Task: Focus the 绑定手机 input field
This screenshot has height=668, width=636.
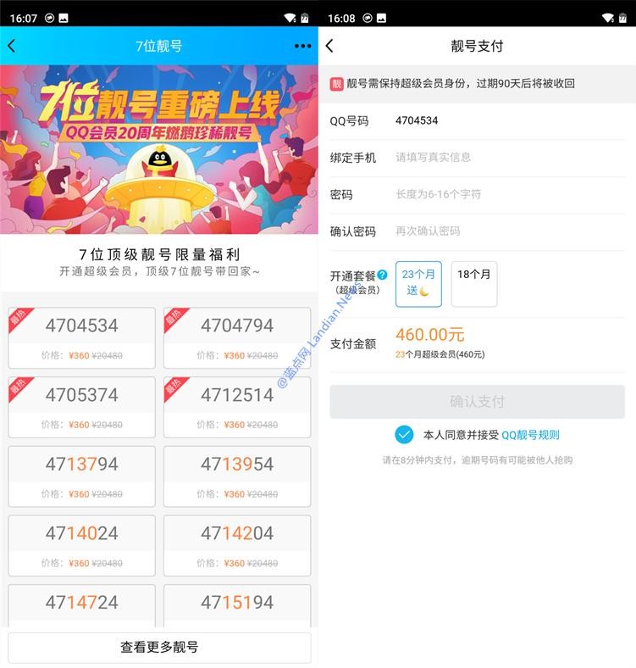Action: pyautogui.click(x=478, y=158)
